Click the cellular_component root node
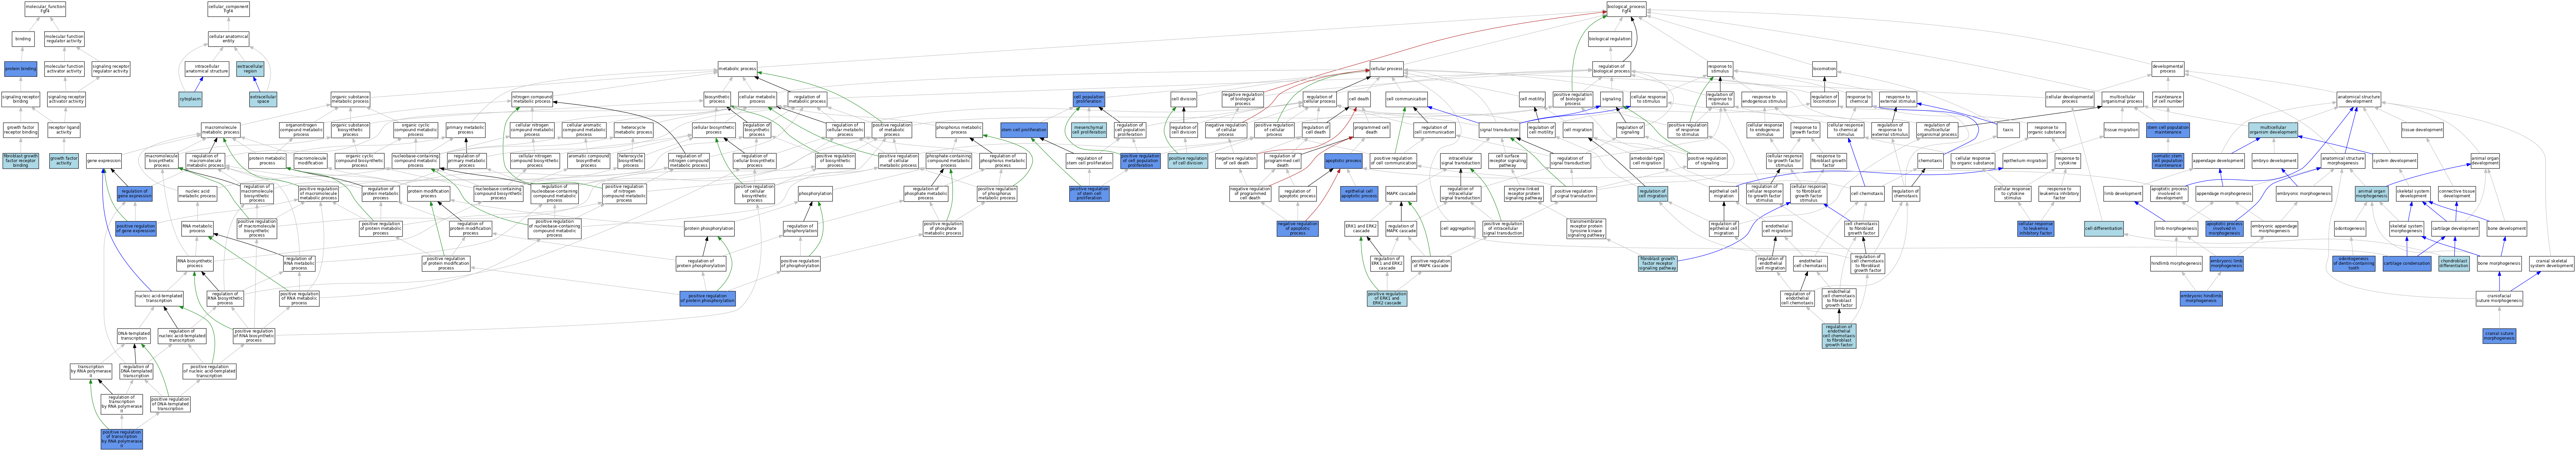The width and height of the screenshot is (2576, 451). tap(228, 9)
